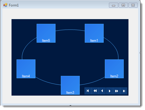Select the Item4 carousel tile
The width and height of the screenshot is (145, 110).
click(26, 69)
